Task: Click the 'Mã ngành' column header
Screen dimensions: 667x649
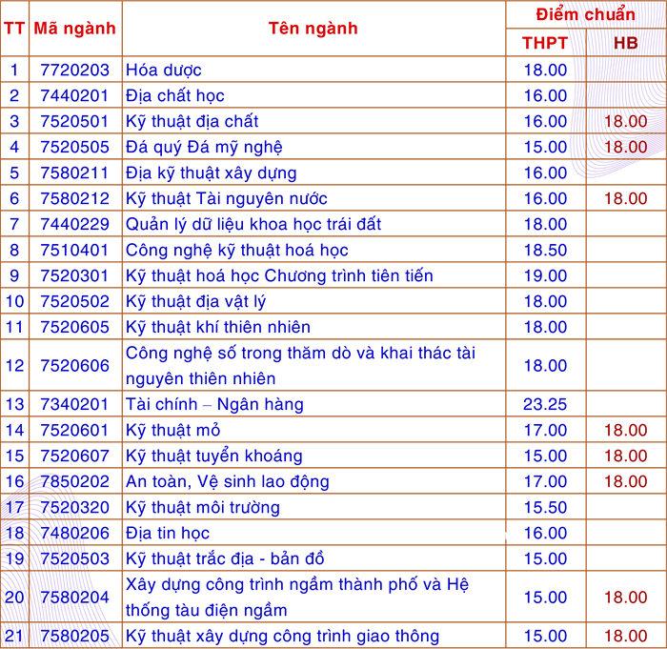Action: coord(75,29)
